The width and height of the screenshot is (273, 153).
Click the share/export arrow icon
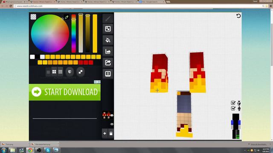(108, 62)
